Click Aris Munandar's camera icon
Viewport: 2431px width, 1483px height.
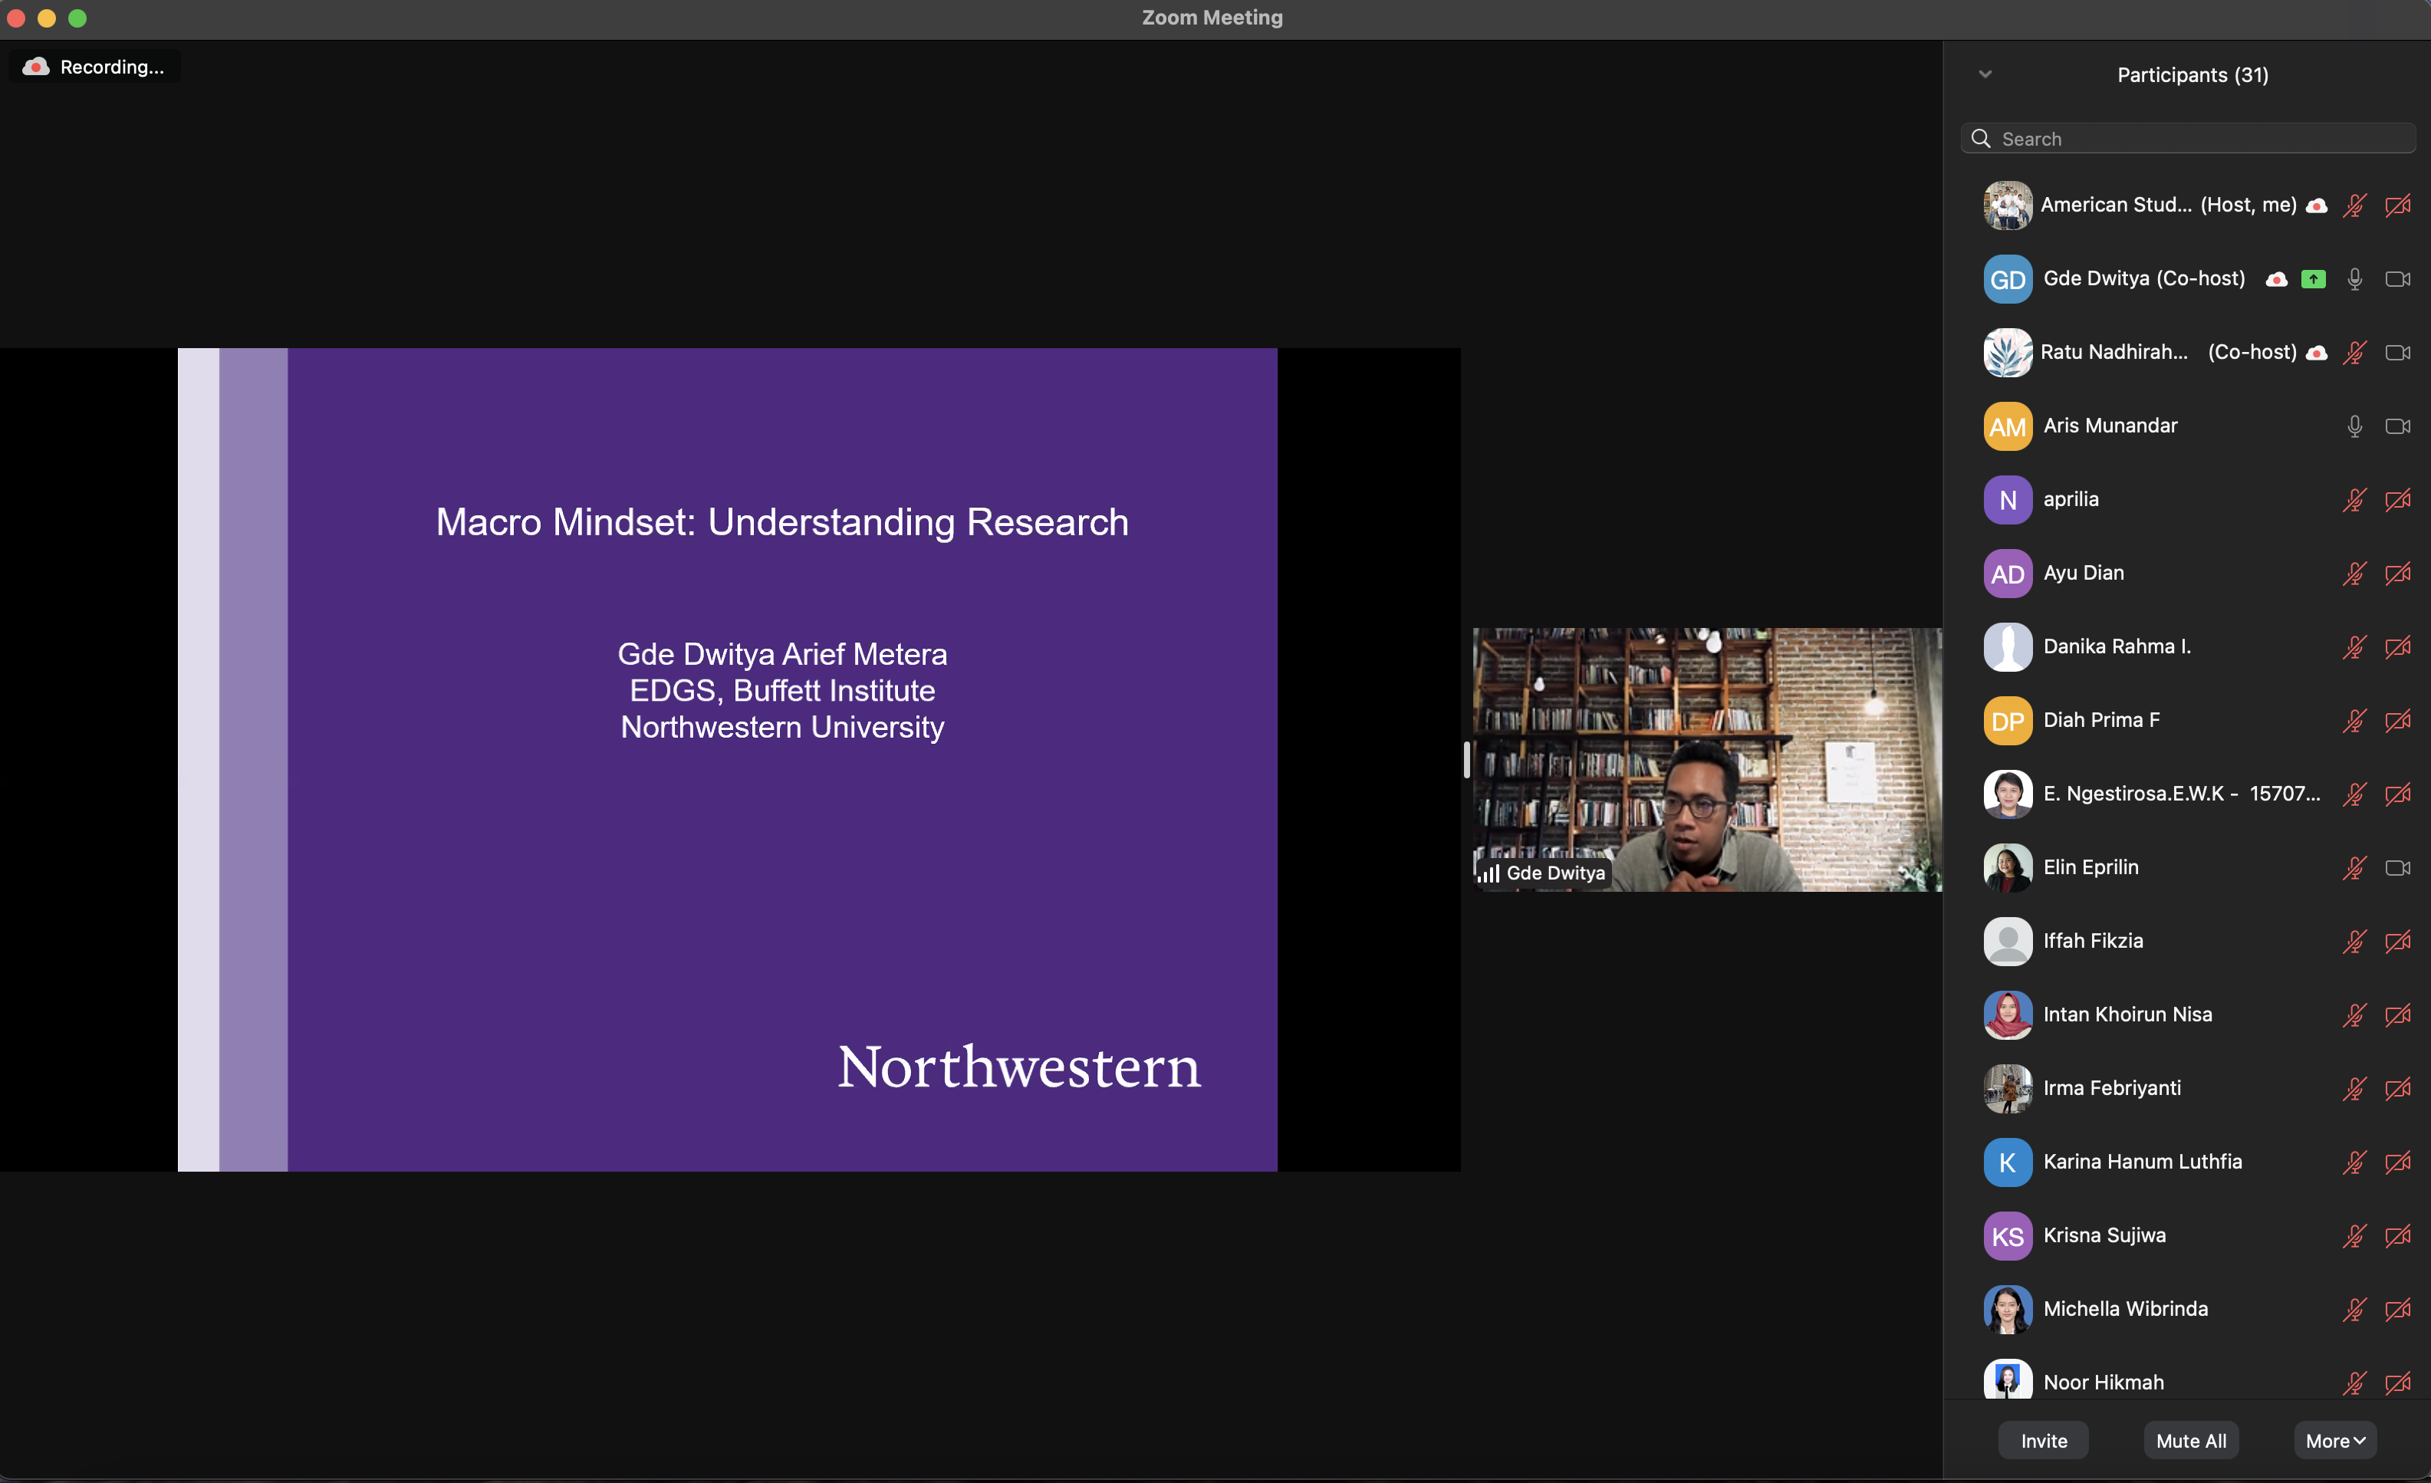[x=2397, y=426]
